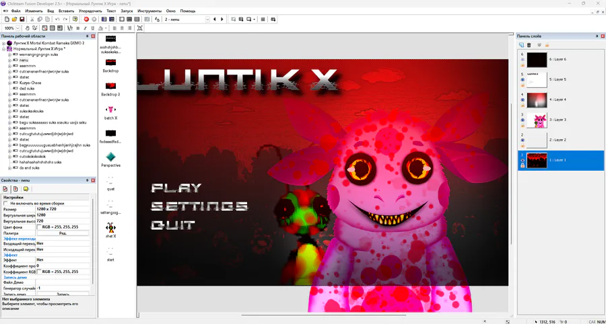Viewport: 606px width, 324px height.
Task: Pin the Свойства - nenu panel
Action: [88, 180]
